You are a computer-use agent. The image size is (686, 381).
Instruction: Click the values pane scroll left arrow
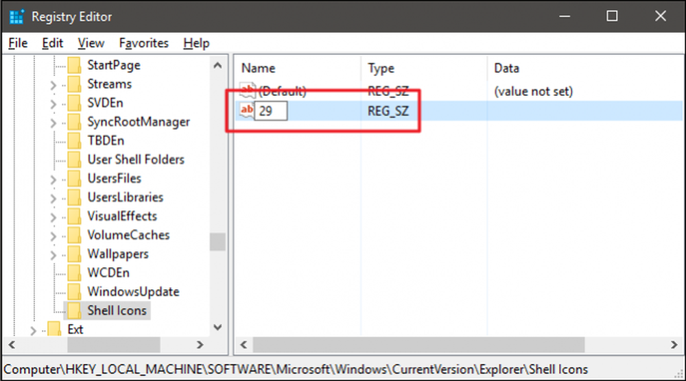pyautogui.click(x=244, y=345)
